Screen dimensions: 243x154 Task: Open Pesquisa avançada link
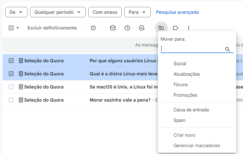pos(177,12)
